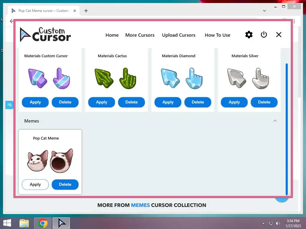Click the Materials Cactus title

(x=112, y=56)
